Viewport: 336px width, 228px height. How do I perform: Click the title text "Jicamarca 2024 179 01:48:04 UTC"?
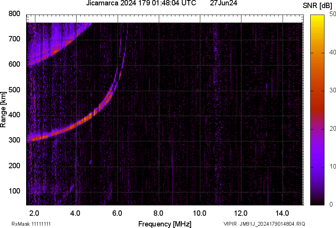pos(141,3)
